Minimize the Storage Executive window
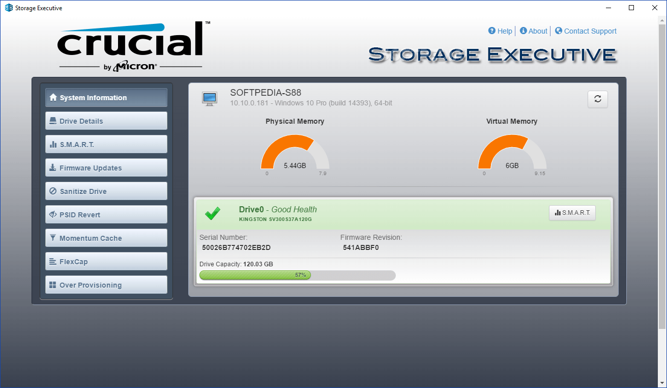 [x=608, y=8]
